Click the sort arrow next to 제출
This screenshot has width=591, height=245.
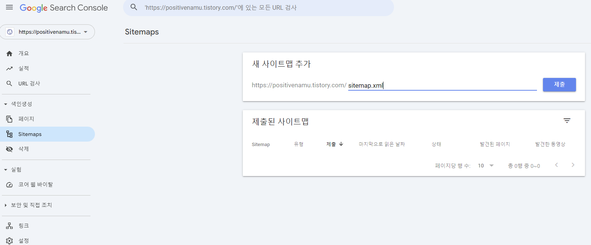click(x=341, y=144)
